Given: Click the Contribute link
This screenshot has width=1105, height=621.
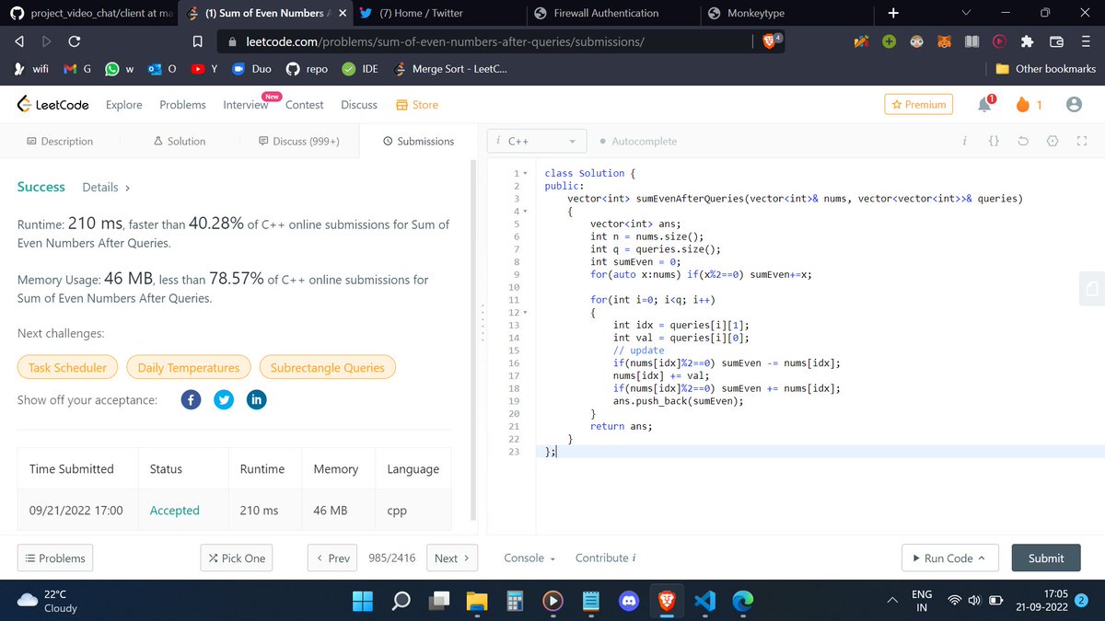Looking at the screenshot, I should click(x=607, y=558).
